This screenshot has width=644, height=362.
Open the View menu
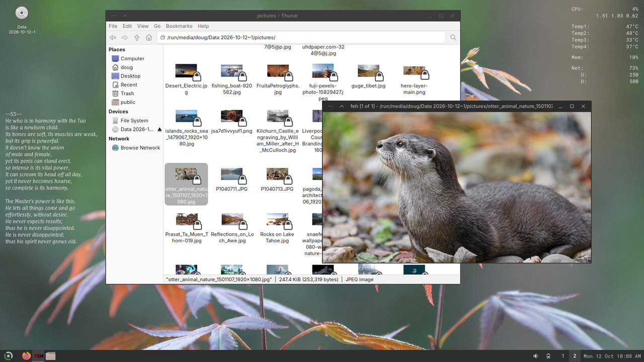(x=143, y=26)
